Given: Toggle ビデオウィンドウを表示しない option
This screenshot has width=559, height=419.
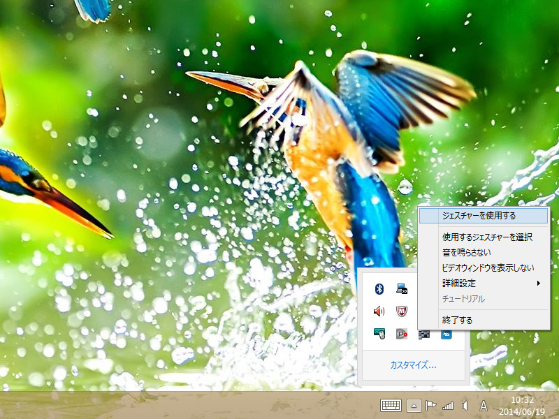Looking at the screenshot, I should [488, 267].
